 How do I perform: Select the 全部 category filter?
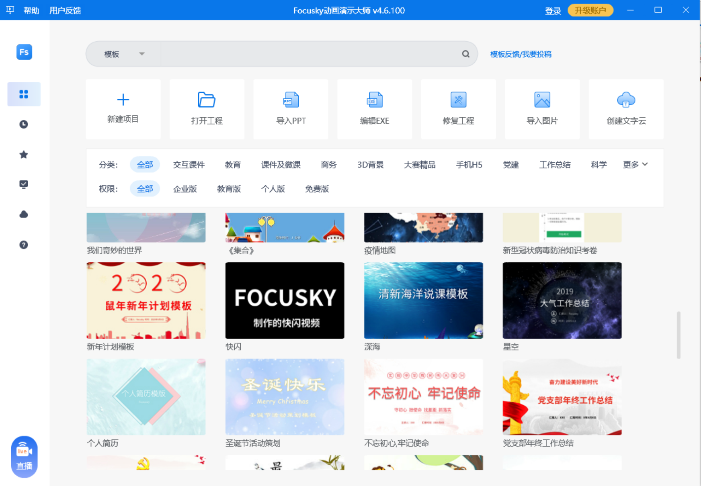(x=145, y=165)
